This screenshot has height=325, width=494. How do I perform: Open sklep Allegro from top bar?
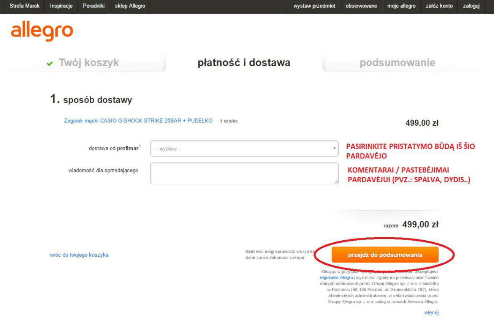point(130,6)
